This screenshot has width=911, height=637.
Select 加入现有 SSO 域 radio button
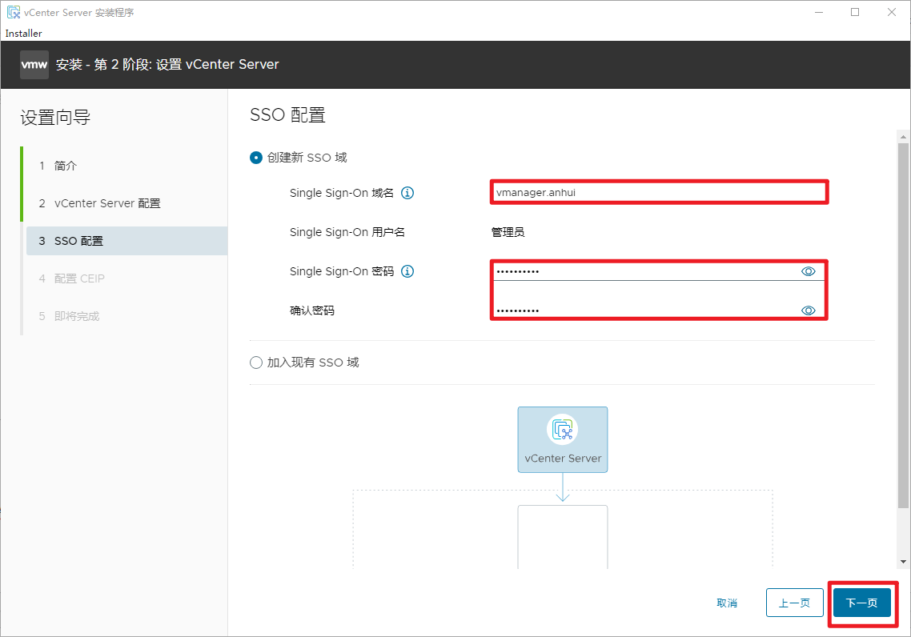coord(256,363)
